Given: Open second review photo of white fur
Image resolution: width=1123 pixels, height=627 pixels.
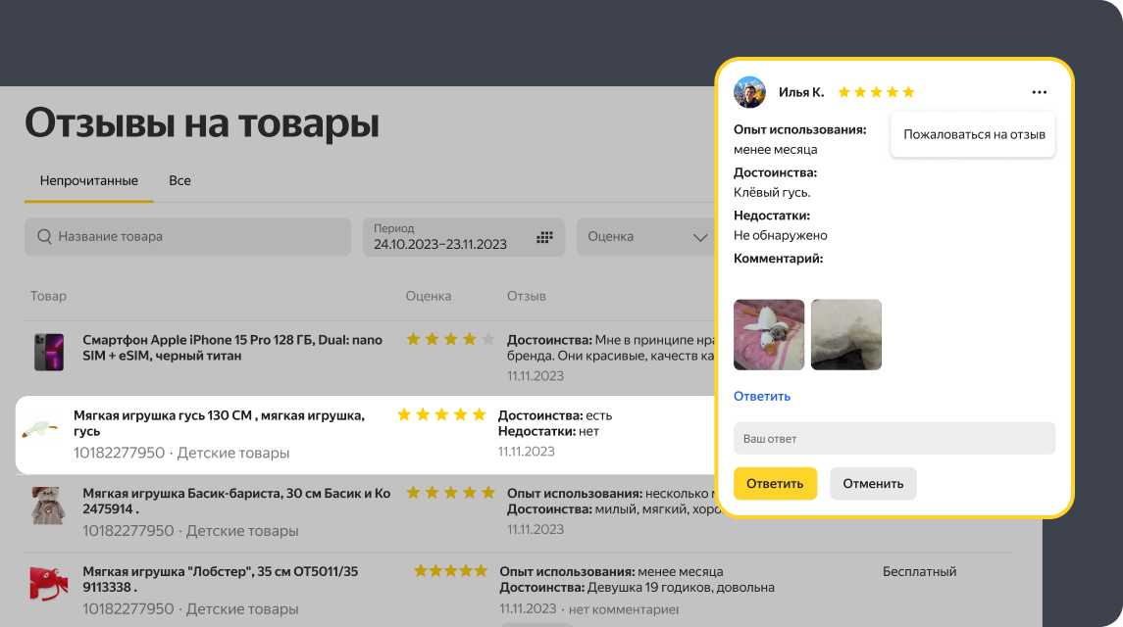Looking at the screenshot, I should [846, 335].
